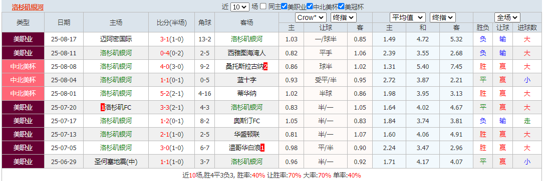Screen dimensions: 545x181
Task: Open the Crow* bookmaker dropdown
Action: coord(311,17)
